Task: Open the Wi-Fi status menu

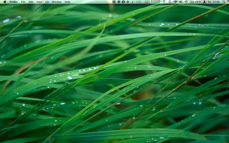Action: click(175, 2)
